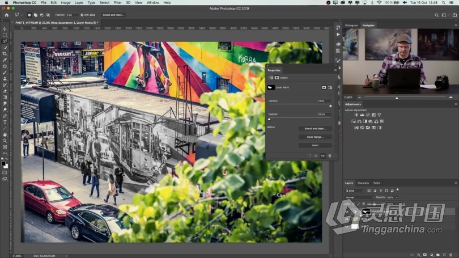
Task: Choose New selection mode
Action: [x=29, y=15]
